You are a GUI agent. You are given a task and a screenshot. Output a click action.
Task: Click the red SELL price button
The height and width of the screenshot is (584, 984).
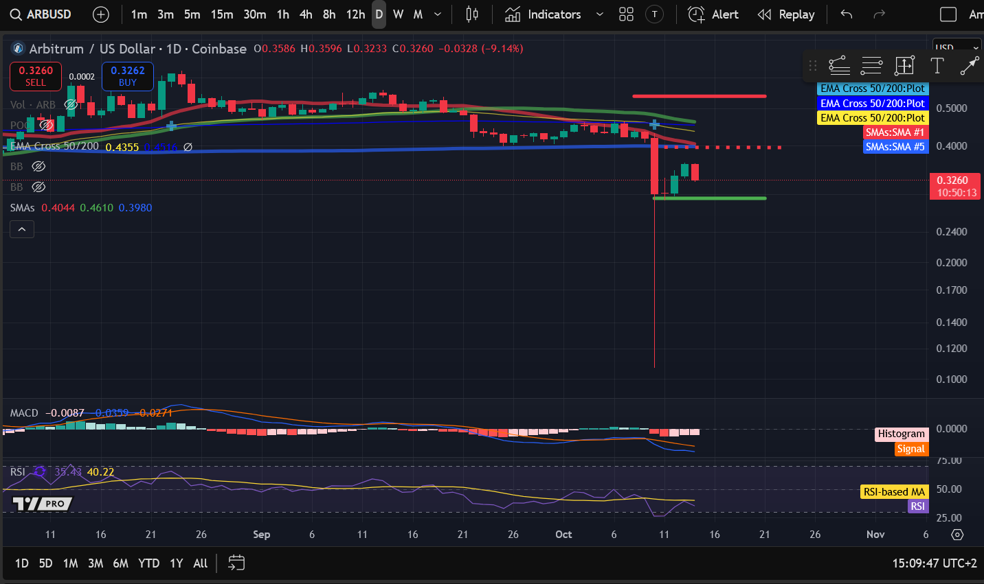[x=36, y=76]
